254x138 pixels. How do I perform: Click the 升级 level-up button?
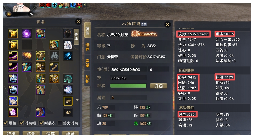[158, 86]
